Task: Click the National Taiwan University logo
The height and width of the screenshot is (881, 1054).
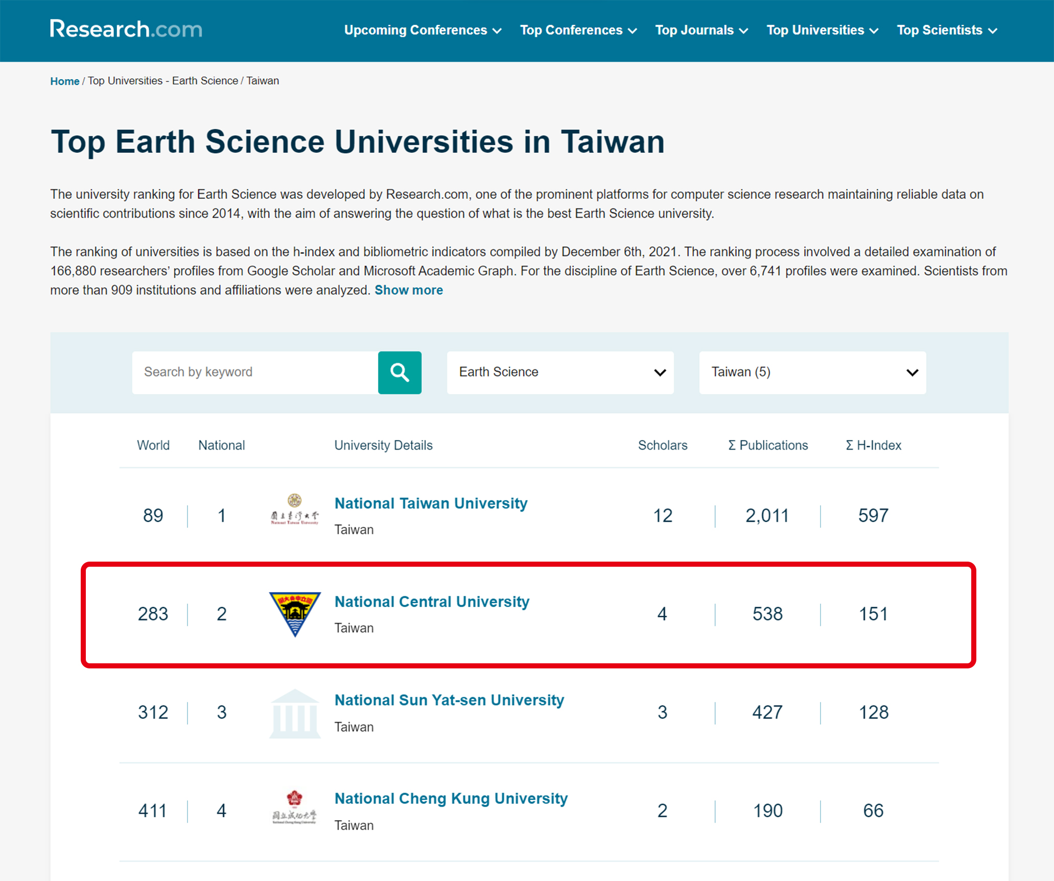Action: [x=295, y=509]
